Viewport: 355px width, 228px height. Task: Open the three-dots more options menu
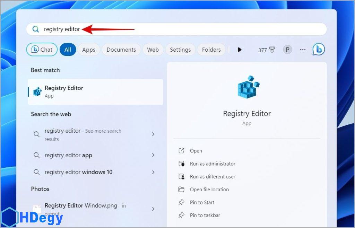click(x=303, y=50)
